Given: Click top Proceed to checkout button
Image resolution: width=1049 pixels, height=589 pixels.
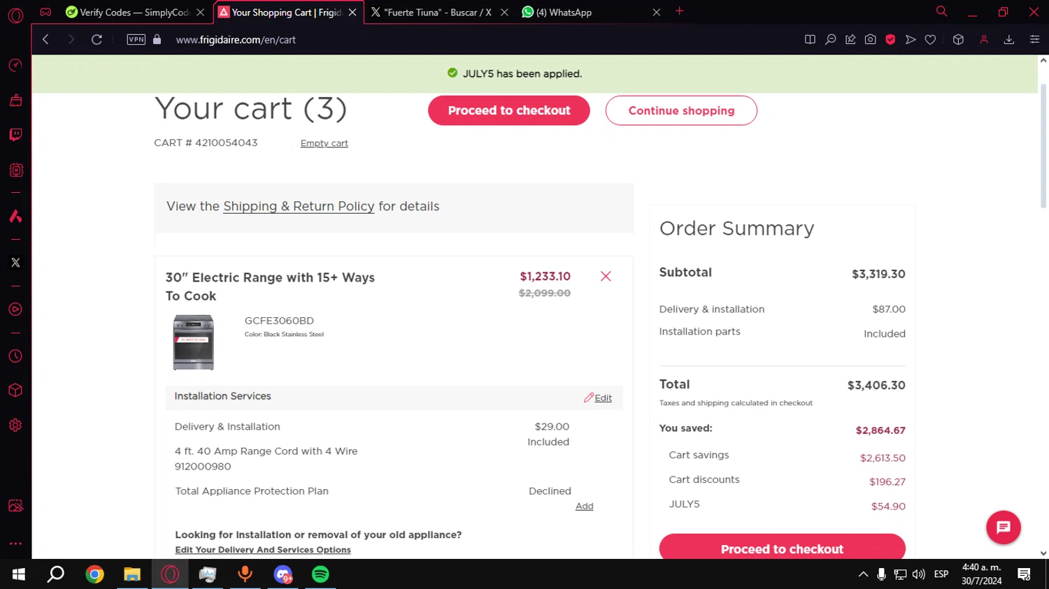Looking at the screenshot, I should tap(509, 110).
